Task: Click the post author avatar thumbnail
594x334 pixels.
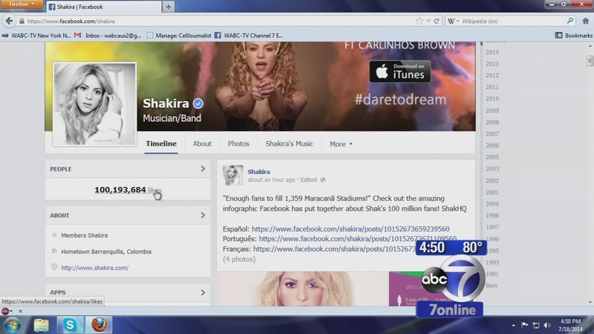Action: click(x=232, y=175)
